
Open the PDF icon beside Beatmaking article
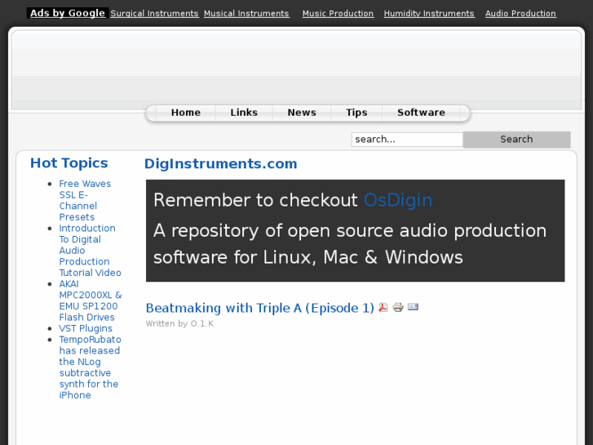click(383, 307)
